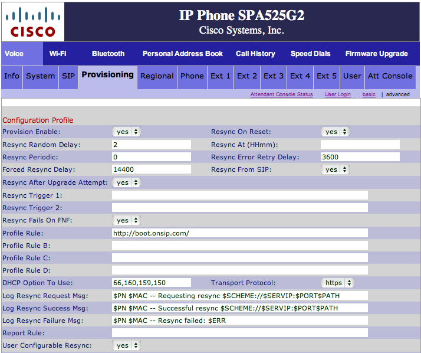This screenshot has height=353, width=421.
Task: Click the Forced Resync Delay field
Action: (x=152, y=169)
